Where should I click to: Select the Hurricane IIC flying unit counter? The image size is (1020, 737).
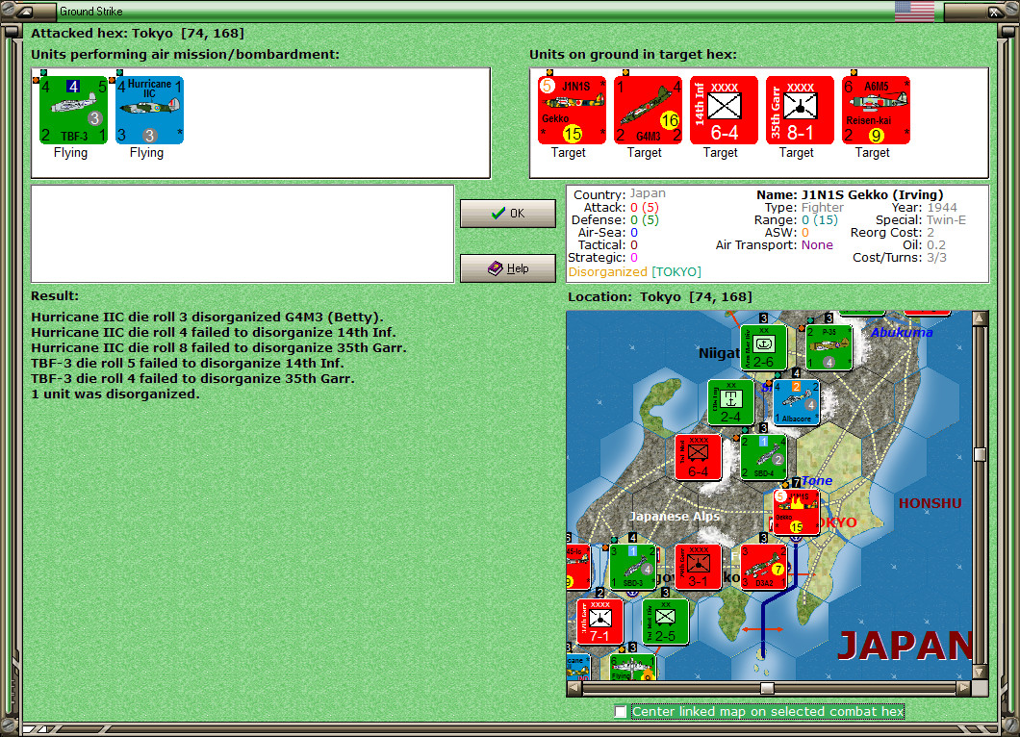click(149, 110)
